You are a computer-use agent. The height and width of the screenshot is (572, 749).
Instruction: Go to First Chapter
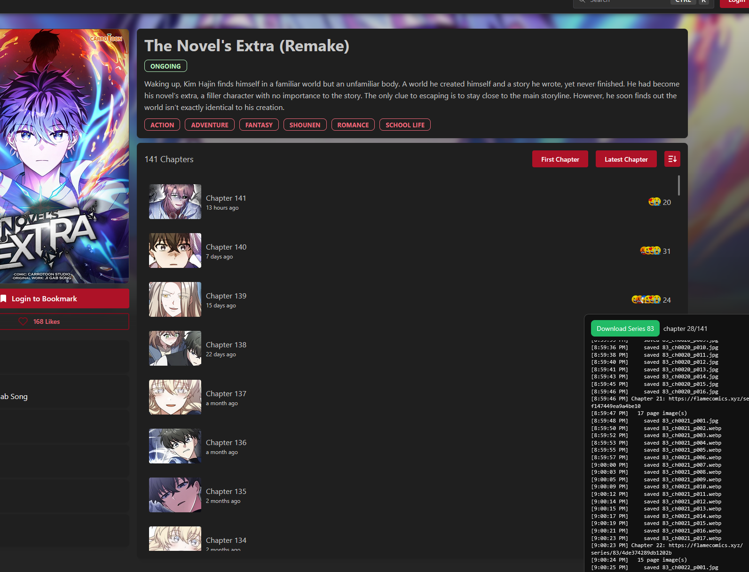pyautogui.click(x=560, y=159)
